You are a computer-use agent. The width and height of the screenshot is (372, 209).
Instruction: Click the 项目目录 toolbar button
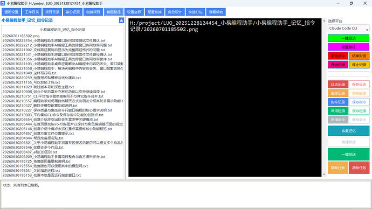52,12
